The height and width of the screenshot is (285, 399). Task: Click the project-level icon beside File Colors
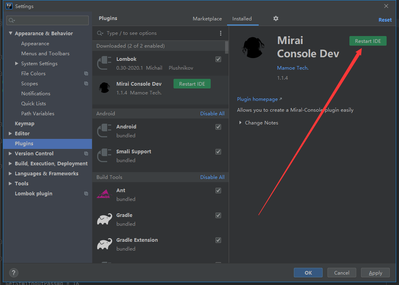pyautogui.click(x=86, y=73)
